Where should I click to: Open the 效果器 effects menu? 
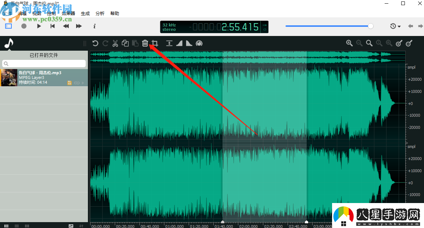point(68,14)
